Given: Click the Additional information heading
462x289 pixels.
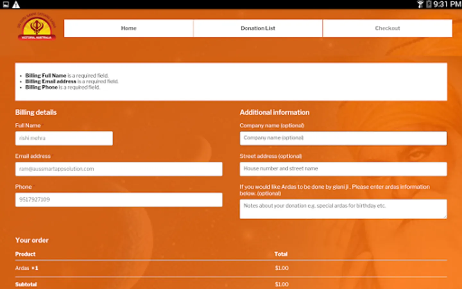Looking at the screenshot, I should (x=275, y=112).
